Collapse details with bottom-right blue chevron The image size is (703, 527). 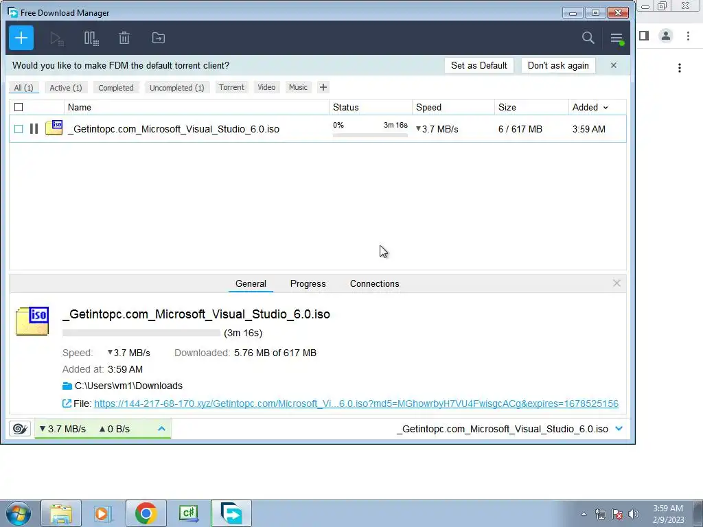619,429
